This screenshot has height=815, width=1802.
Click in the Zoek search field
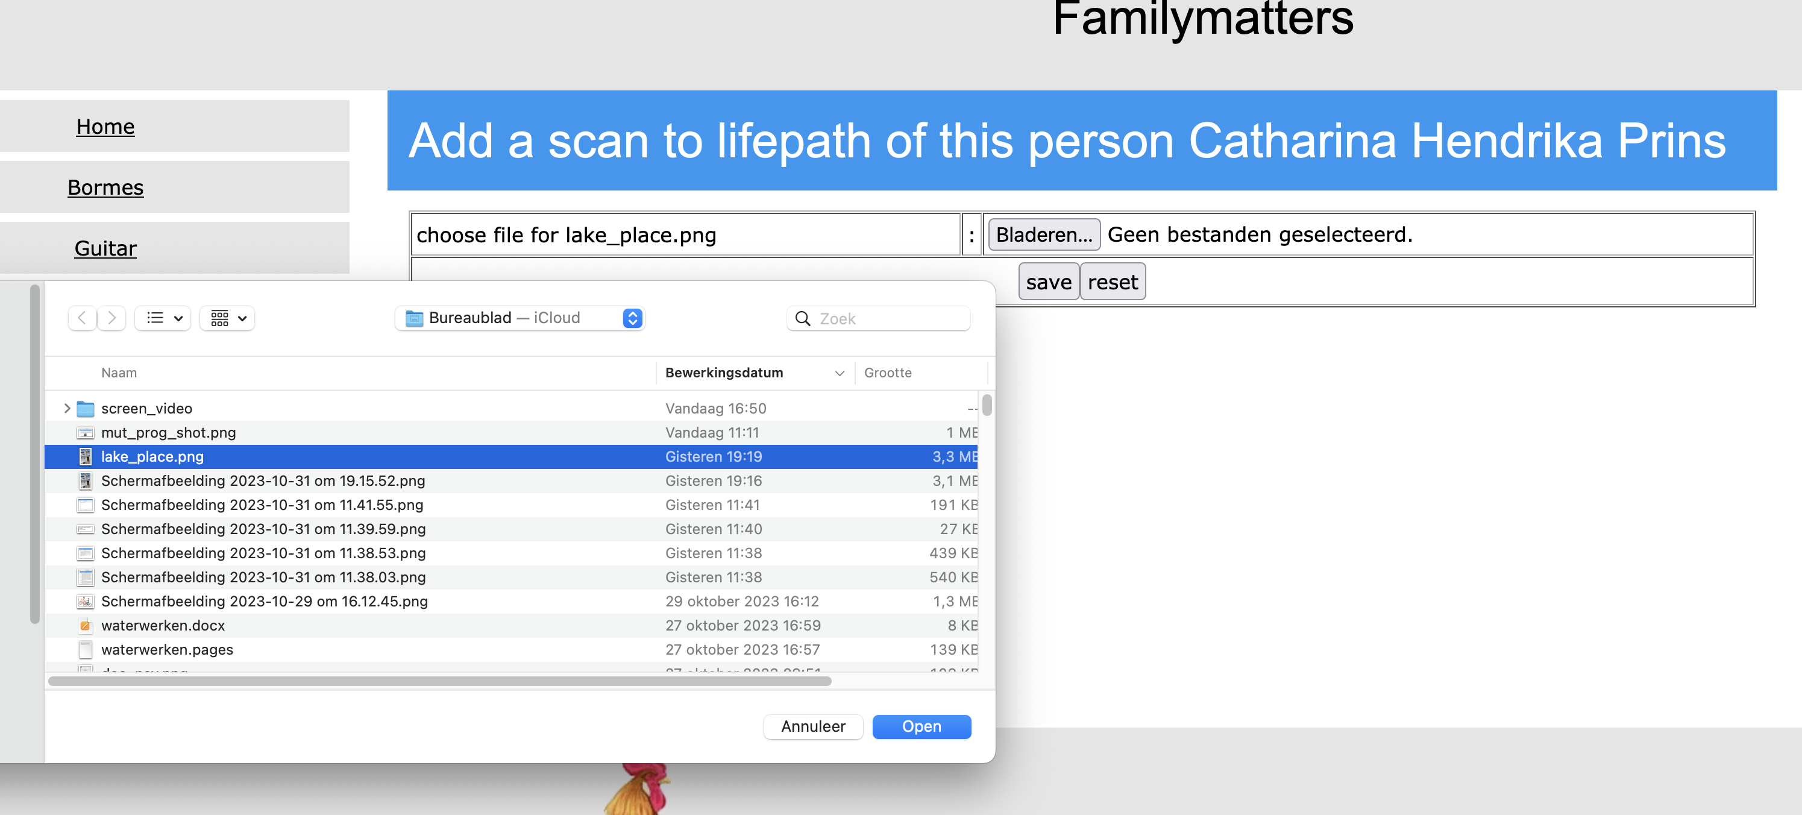(890, 319)
